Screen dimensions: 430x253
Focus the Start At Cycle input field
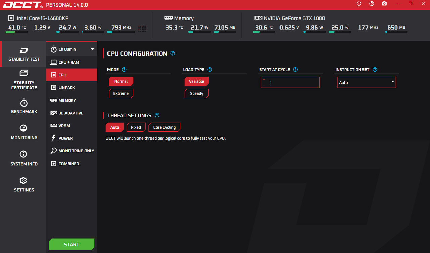(x=290, y=82)
